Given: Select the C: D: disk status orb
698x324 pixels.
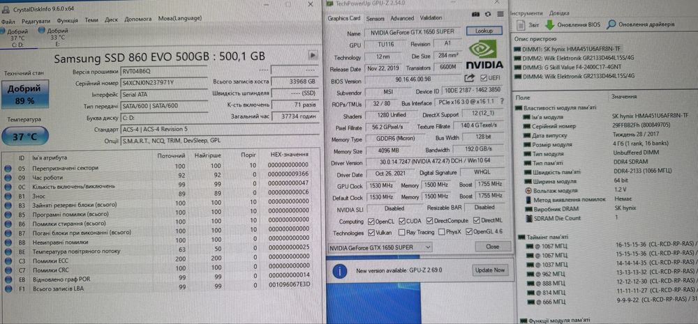Looking at the screenshot, I should coord(3,31).
